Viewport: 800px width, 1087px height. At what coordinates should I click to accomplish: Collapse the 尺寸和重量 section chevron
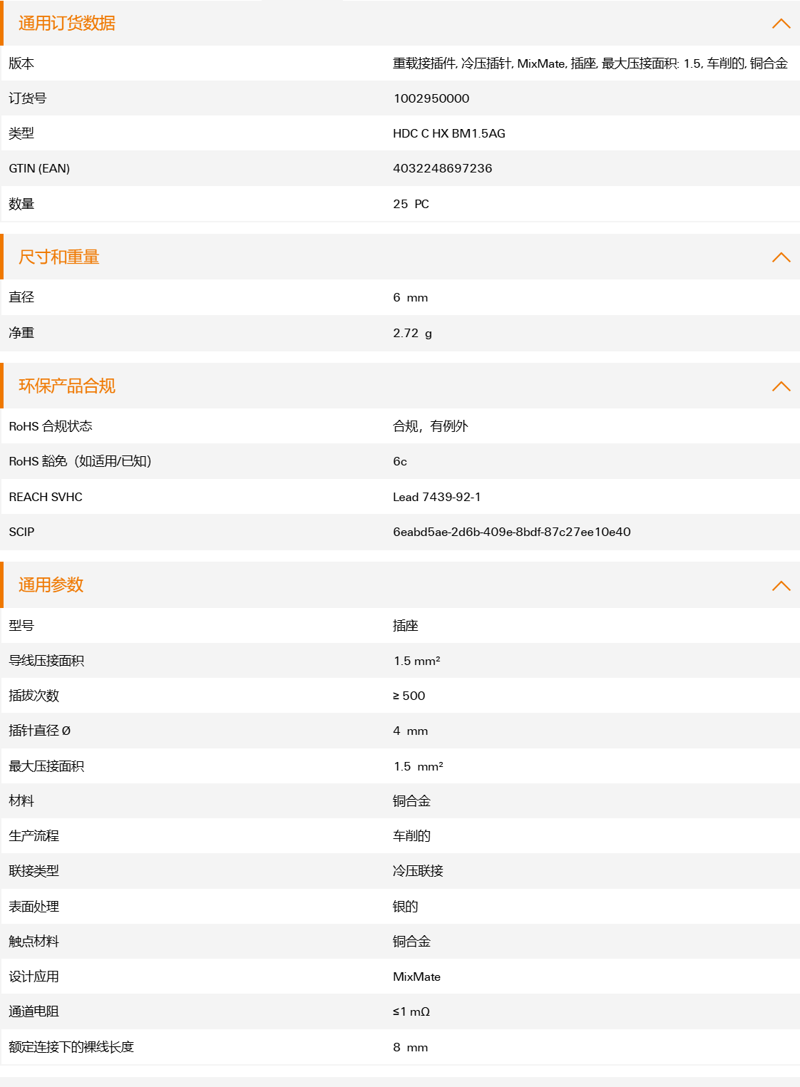click(781, 257)
